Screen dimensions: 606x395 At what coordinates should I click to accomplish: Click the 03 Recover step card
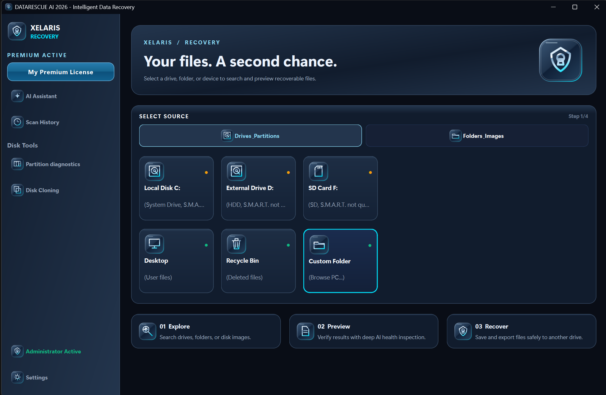(x=521, y=331)
